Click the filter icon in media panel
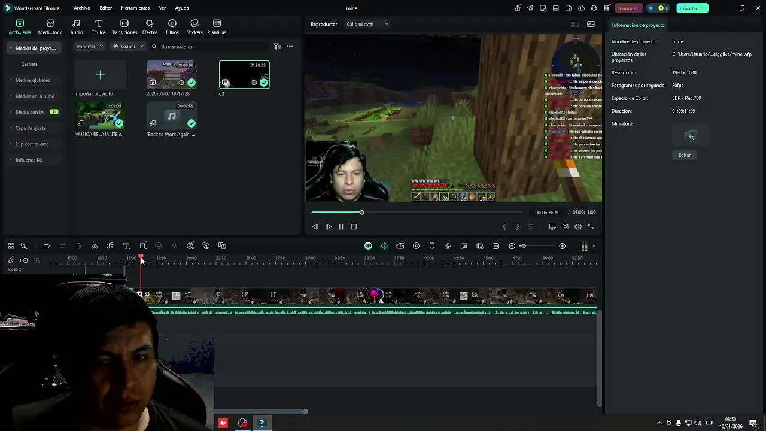 [277, 47]
